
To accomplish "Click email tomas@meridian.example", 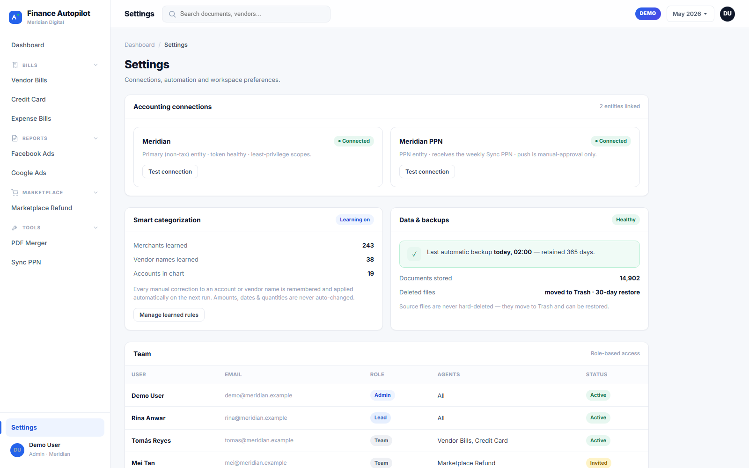I will coord(259,440).
